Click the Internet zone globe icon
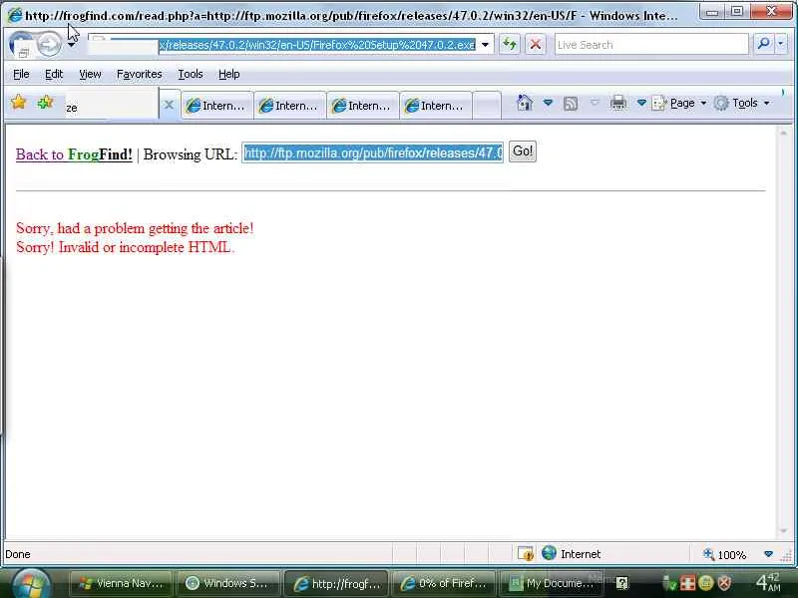798x598 pixels. [549, 553]
